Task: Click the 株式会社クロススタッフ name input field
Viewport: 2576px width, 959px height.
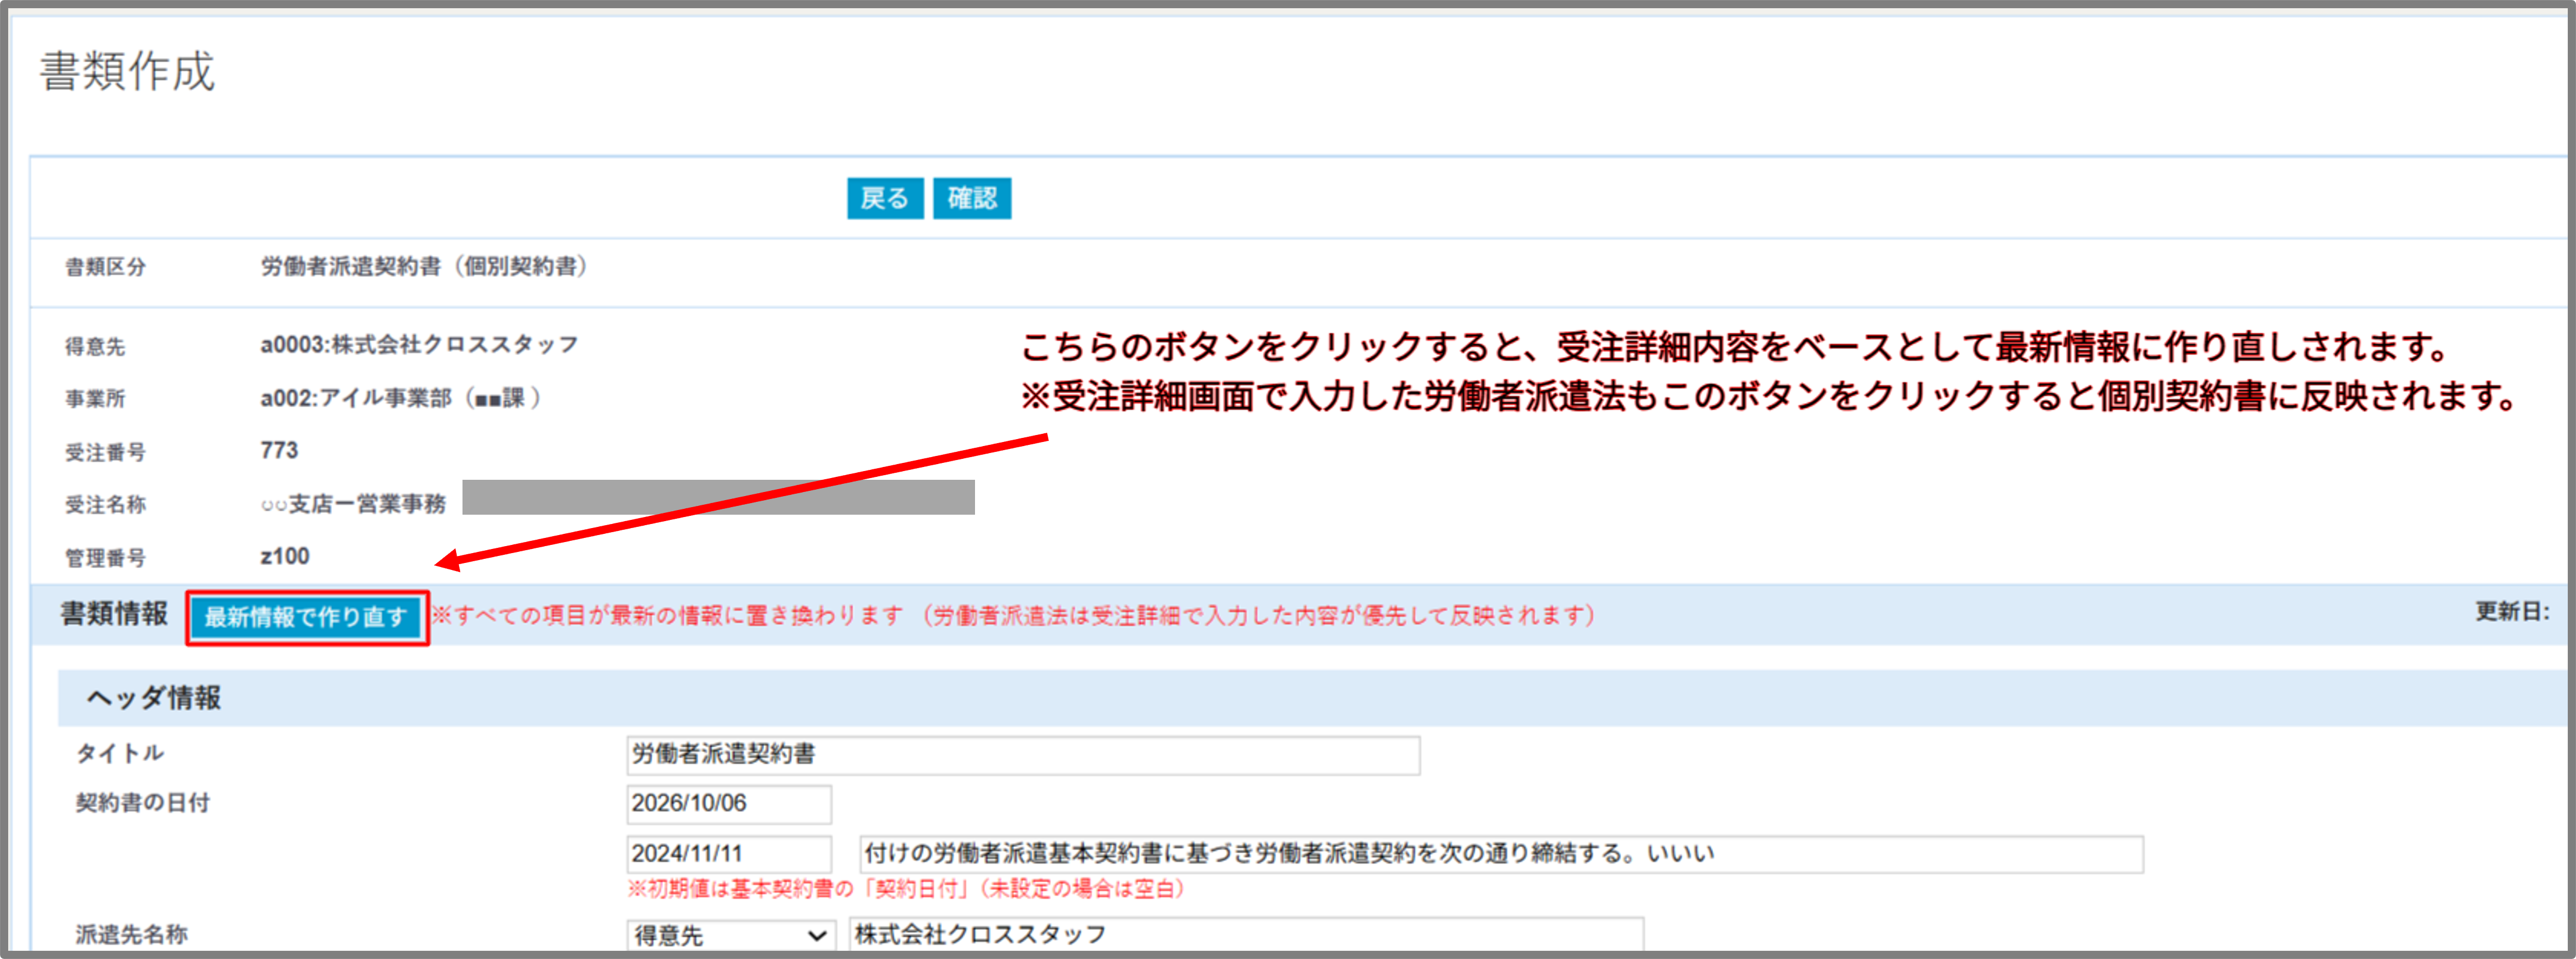Action: point(1245,934)
